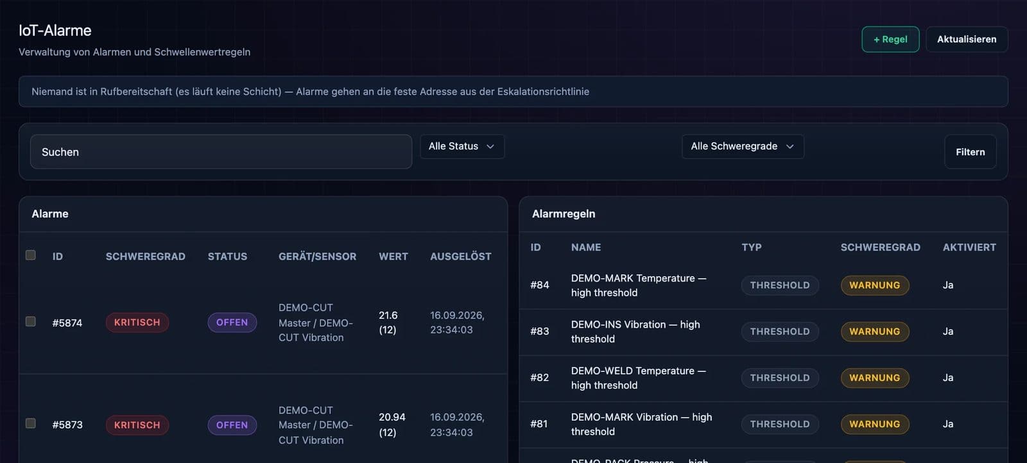This screenshot has width=1027, height=463.
Task: Click the OFFEN status badge of alarm #5874
Action: click(232, 323)
